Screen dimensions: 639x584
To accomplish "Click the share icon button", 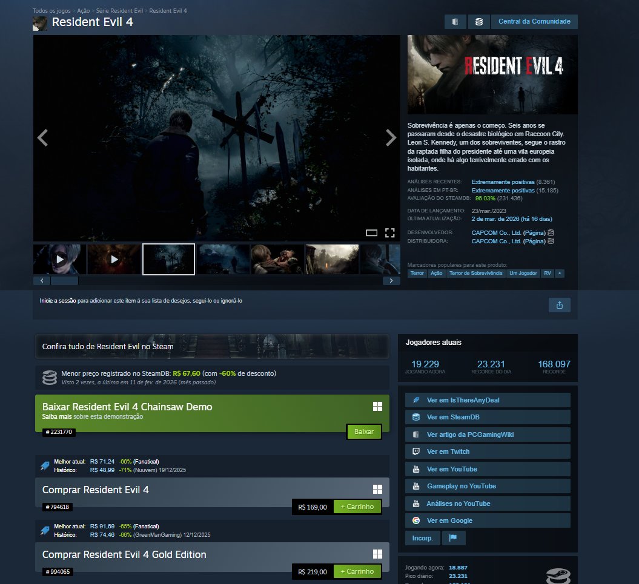I will (x=560, y=305).
